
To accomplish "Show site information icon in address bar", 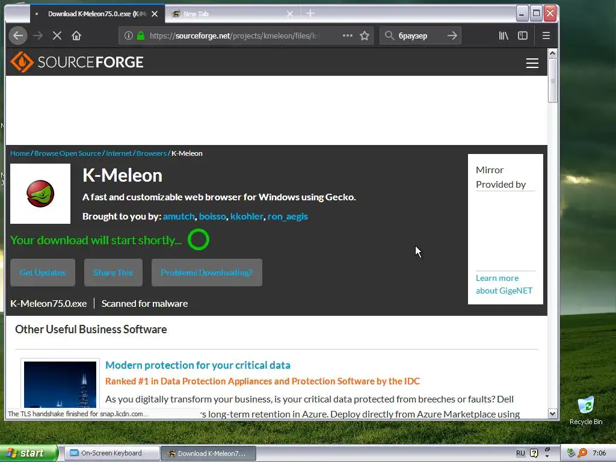I will [x=129, y=35].
